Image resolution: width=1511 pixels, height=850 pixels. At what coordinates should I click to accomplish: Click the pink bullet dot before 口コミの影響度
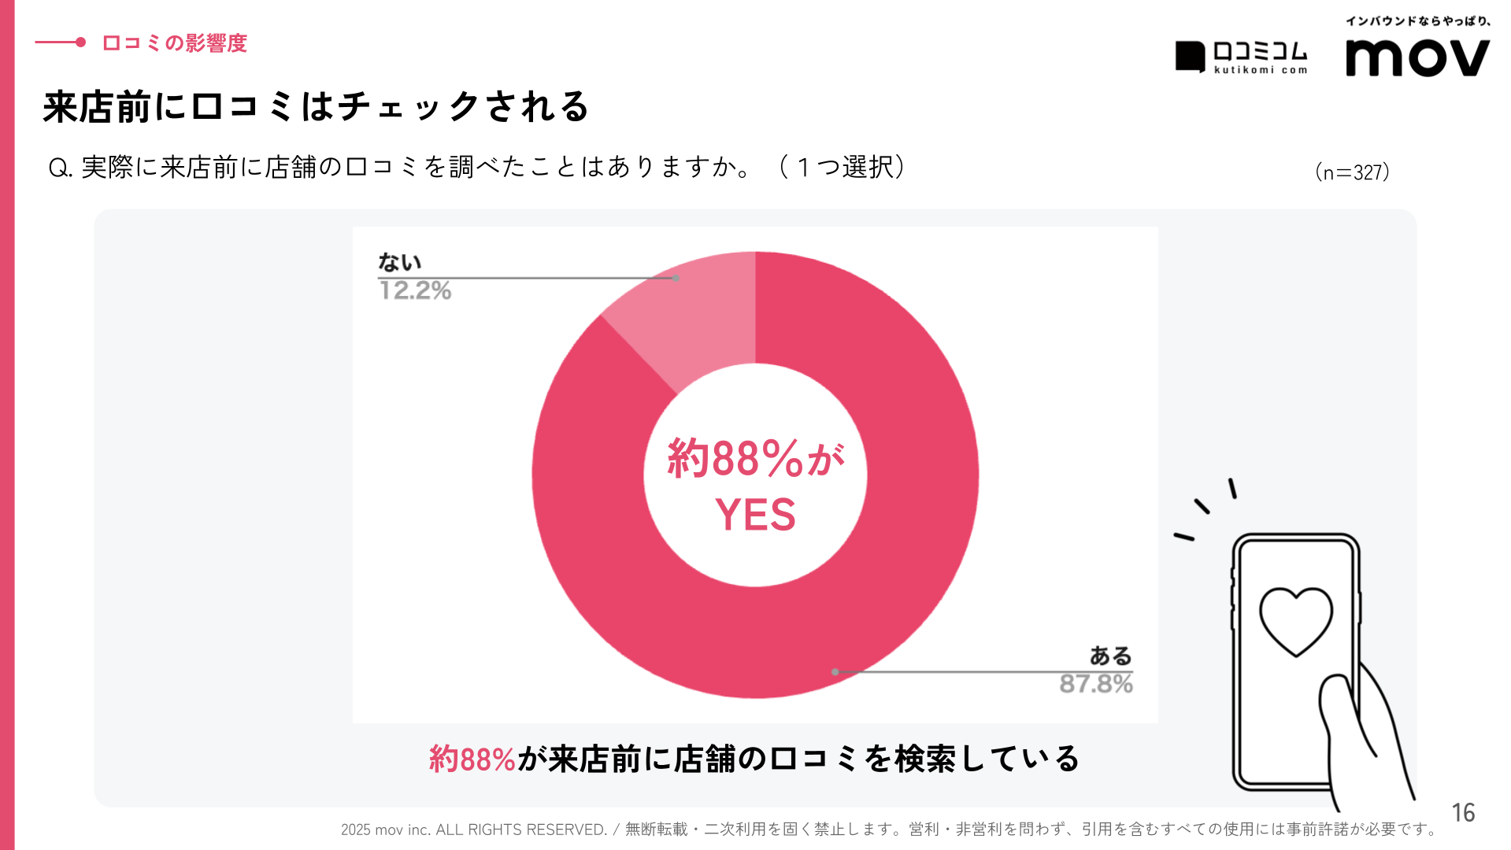pyautogui.click(x=80, y=42)
